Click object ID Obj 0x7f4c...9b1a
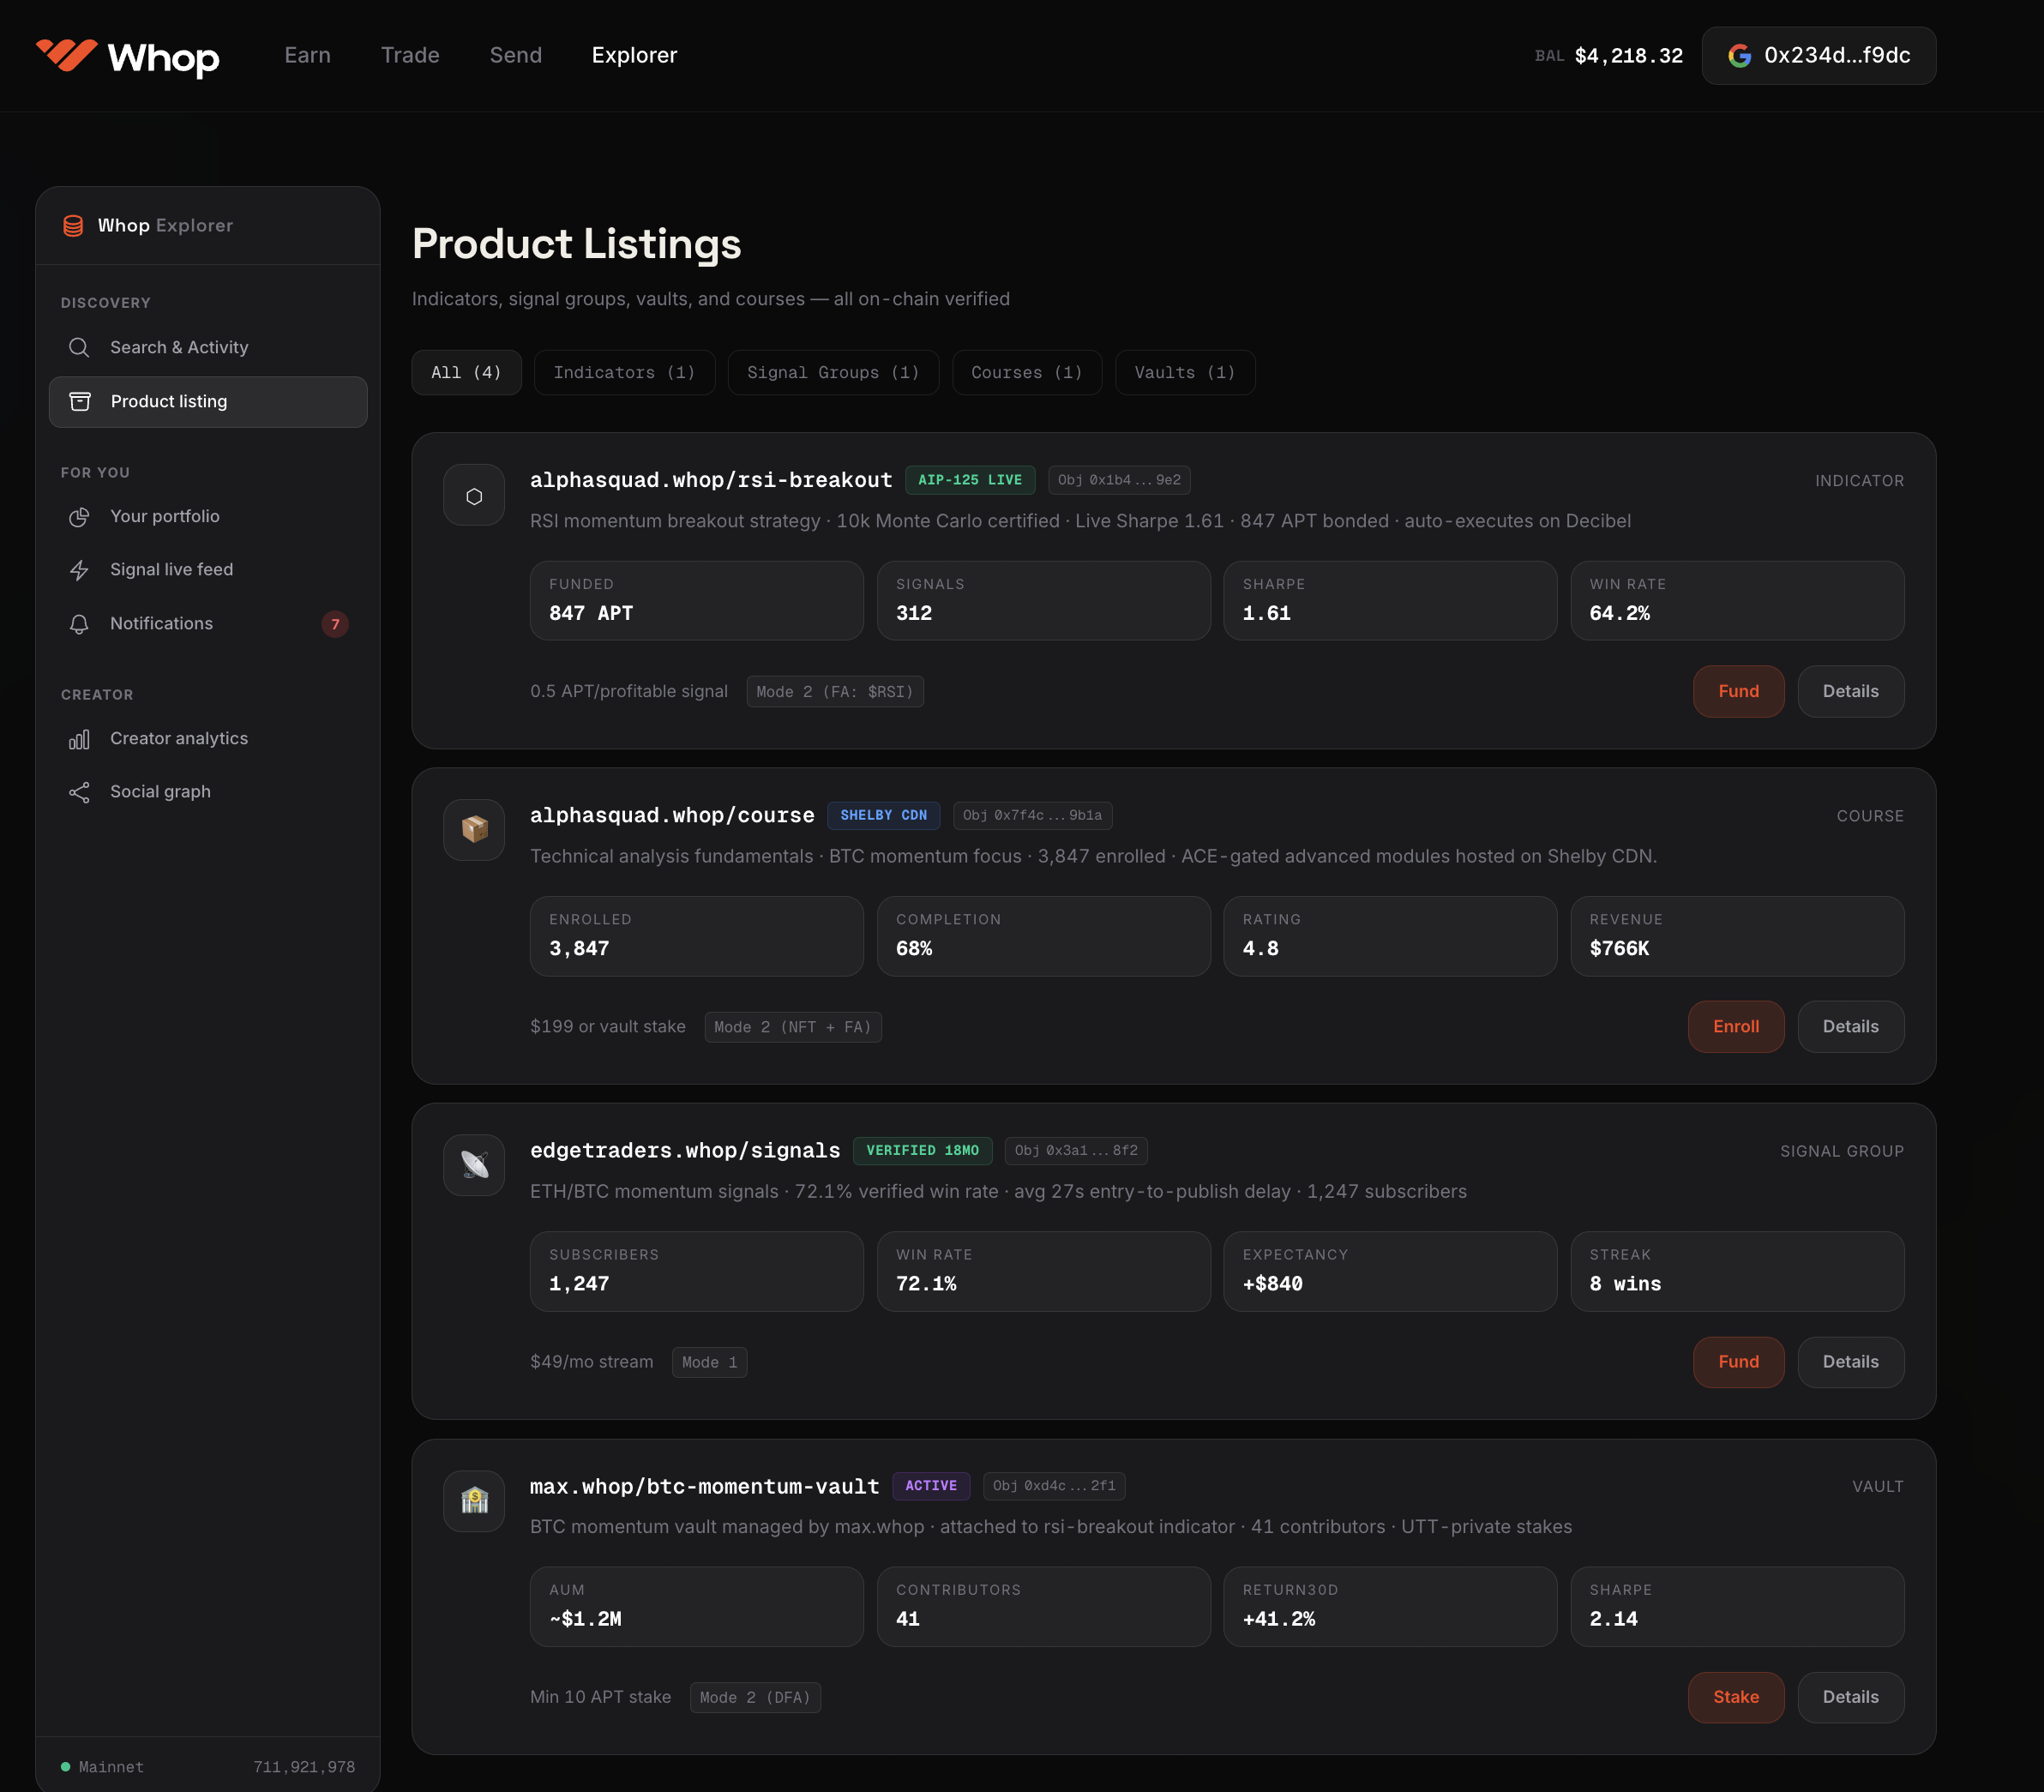 pos(1032,815)
